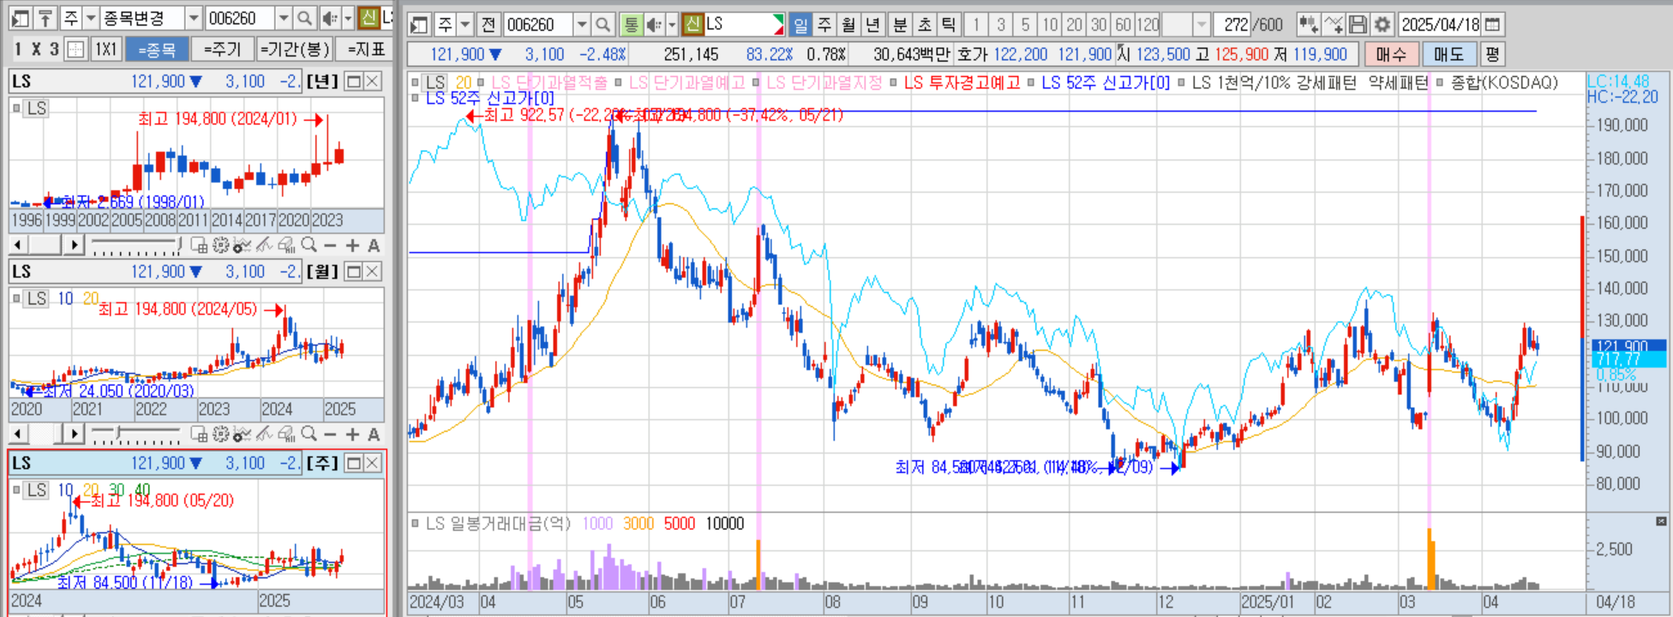Click the stock search magnifier in left panel
This screenshot has height=617, width=1673.
coord(304,18)
